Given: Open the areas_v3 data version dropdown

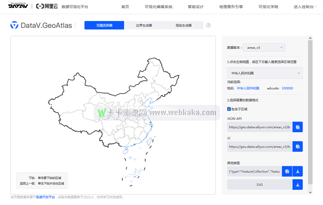Looking at the screenshot, I should click(264, 47).
